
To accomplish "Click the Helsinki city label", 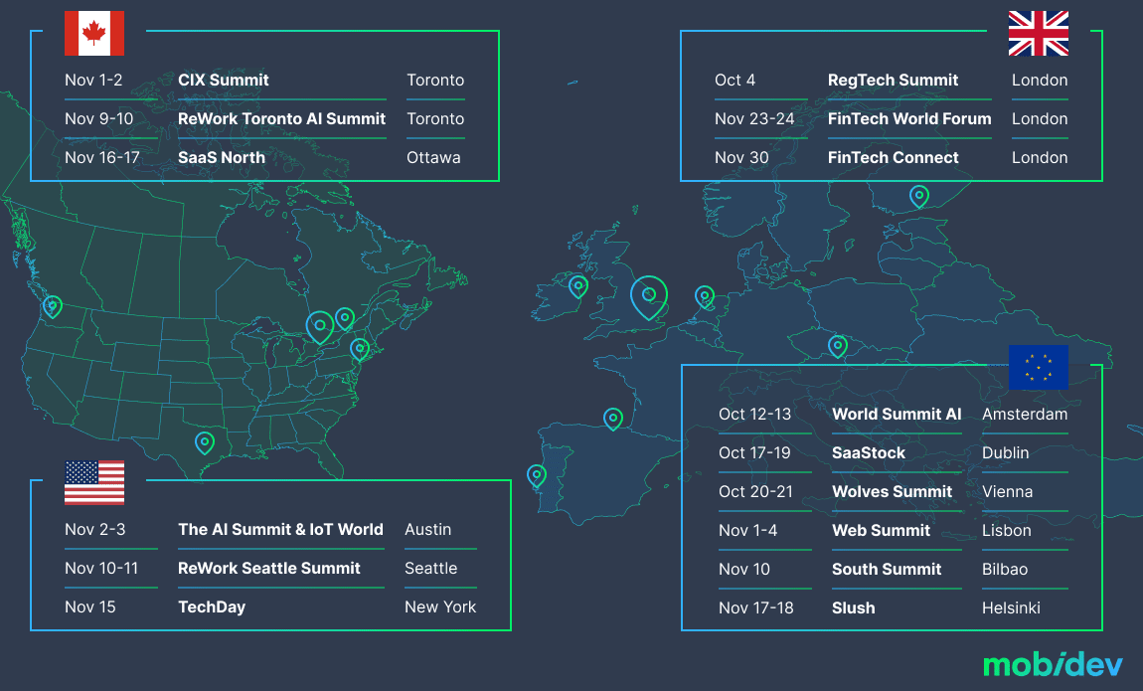I will [1011, 607].
